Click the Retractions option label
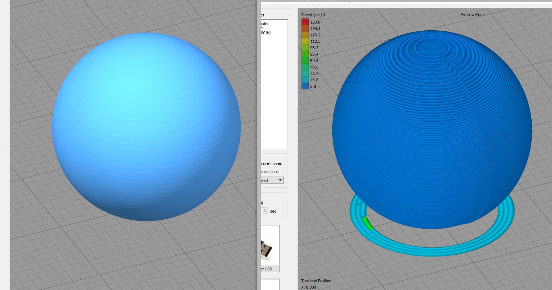This screenshot has height=290, width=552. pyautogui.click(x=270, y=172)
